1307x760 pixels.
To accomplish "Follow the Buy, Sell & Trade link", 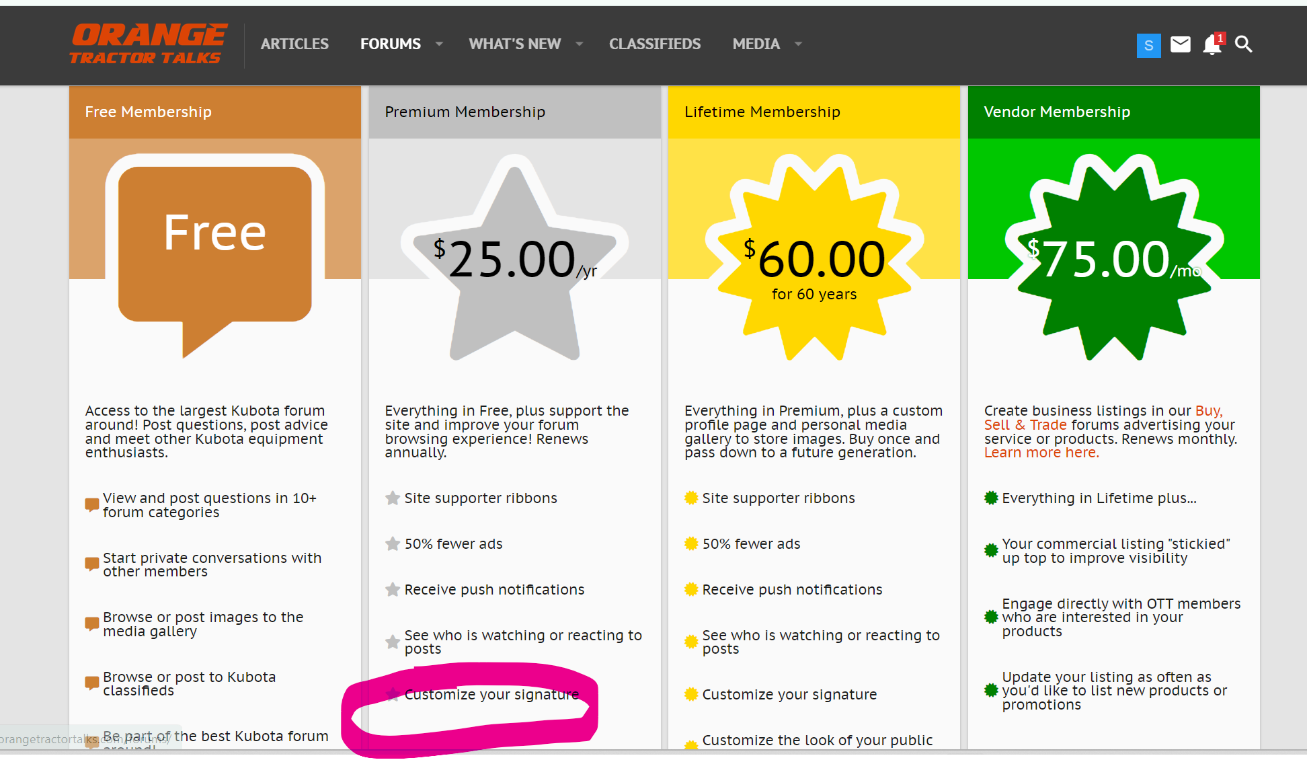I will (x=1025, y=425).
